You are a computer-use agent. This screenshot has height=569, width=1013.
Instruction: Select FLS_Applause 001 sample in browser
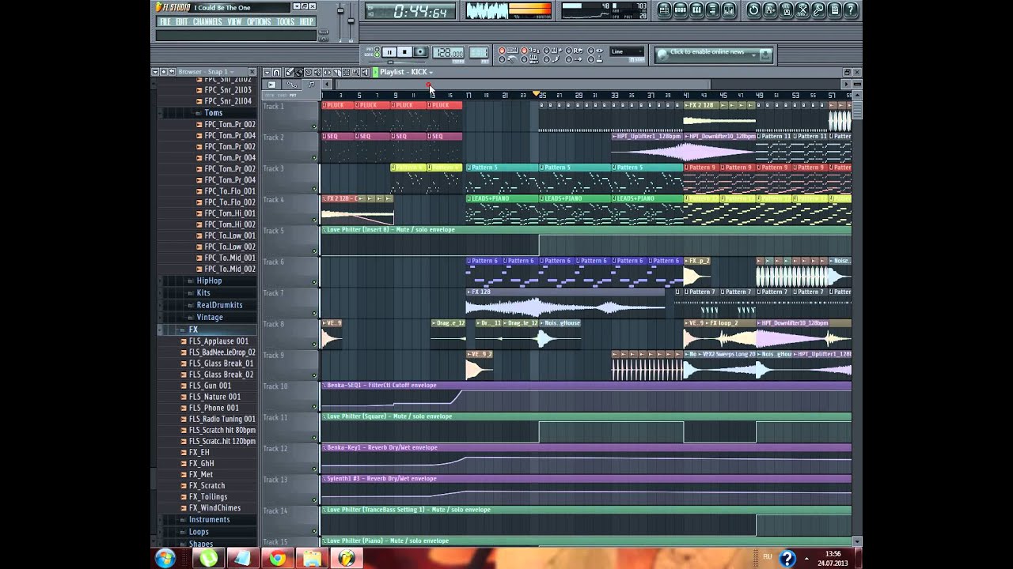point(218,341)
